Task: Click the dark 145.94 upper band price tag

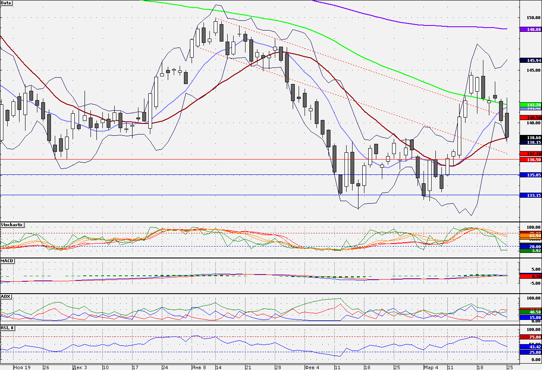Action: (531, 60)
